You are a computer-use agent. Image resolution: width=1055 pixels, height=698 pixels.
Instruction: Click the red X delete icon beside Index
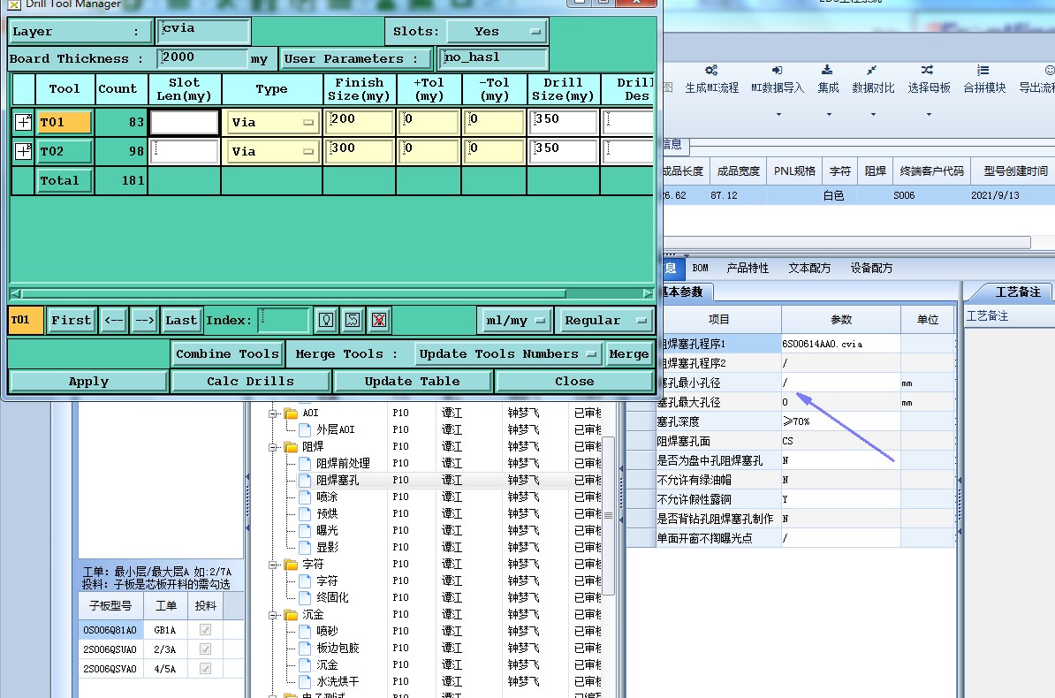379,321
